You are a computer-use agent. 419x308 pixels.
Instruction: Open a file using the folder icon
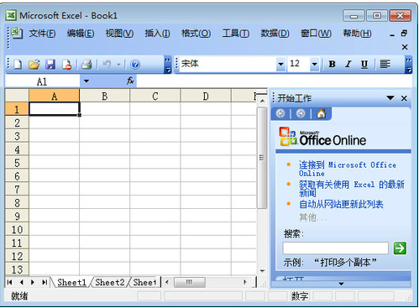pyautogui.click(x=34, y=65)
